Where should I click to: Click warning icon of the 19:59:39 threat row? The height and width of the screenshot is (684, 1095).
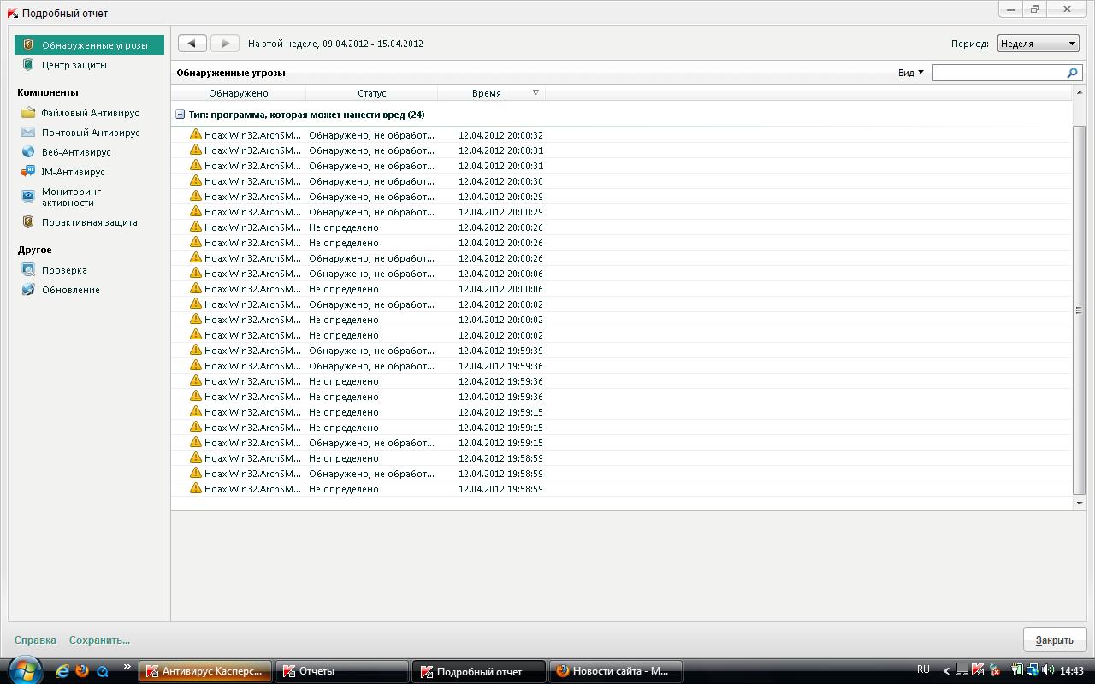(196, 350)
